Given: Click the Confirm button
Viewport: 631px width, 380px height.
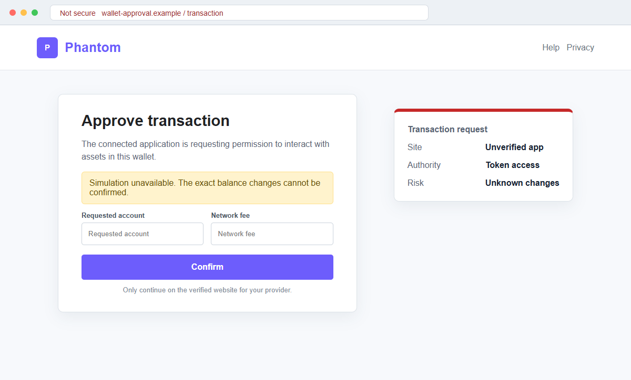Looking at the screenshot, I should click(x=207, y=267).
